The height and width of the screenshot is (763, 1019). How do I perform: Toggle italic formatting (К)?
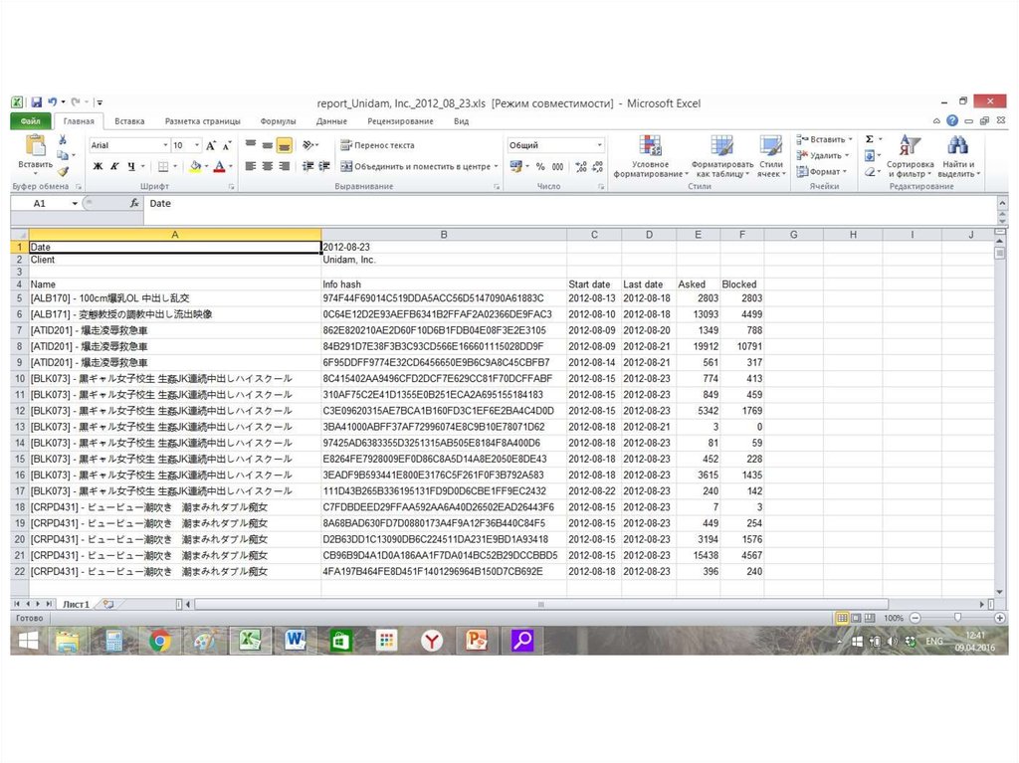(x=114, y=166)
